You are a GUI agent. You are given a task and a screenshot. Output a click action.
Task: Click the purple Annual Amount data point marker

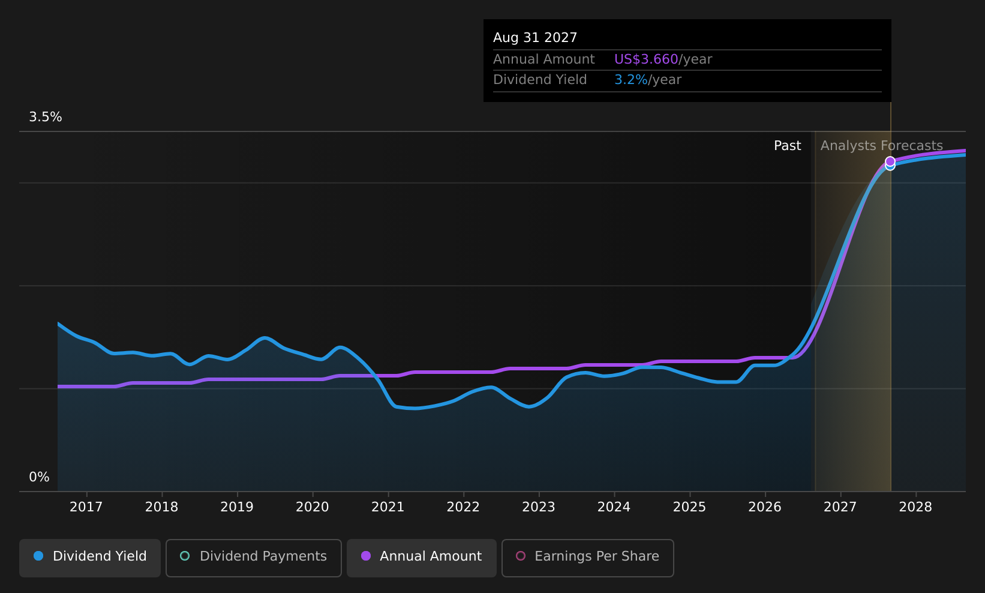[x=890, y=161]
